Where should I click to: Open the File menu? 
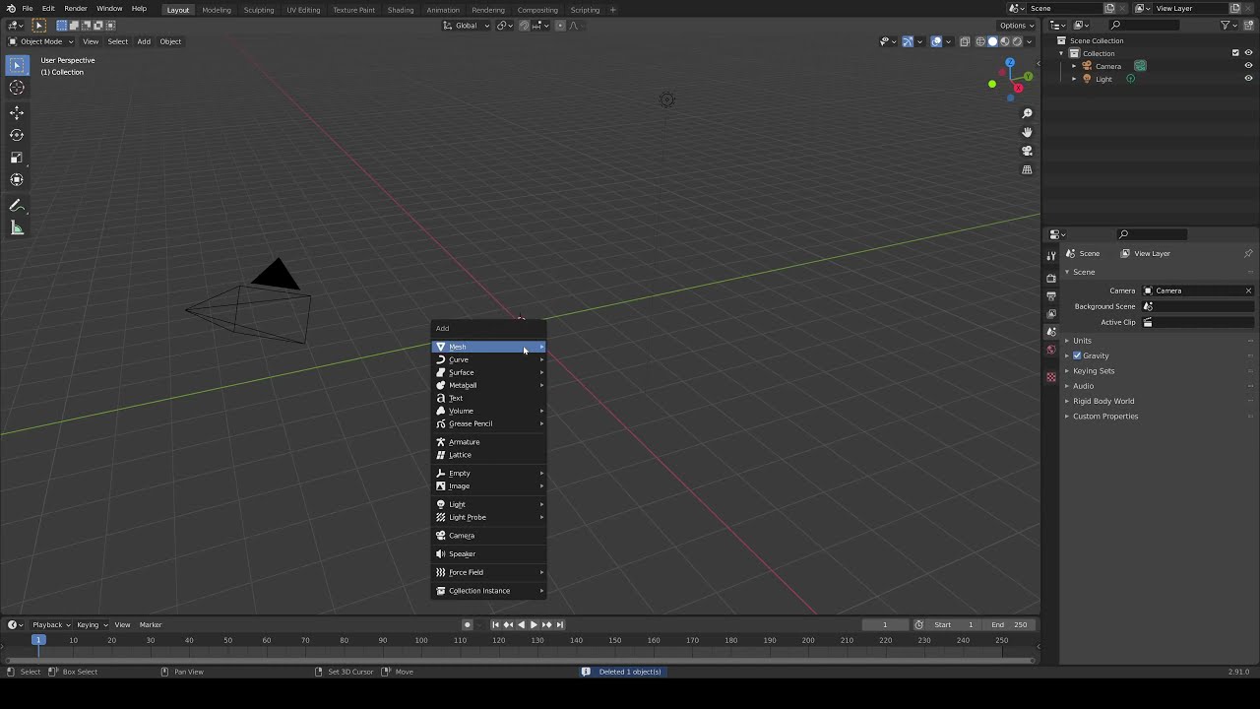[x=28, y=9]
